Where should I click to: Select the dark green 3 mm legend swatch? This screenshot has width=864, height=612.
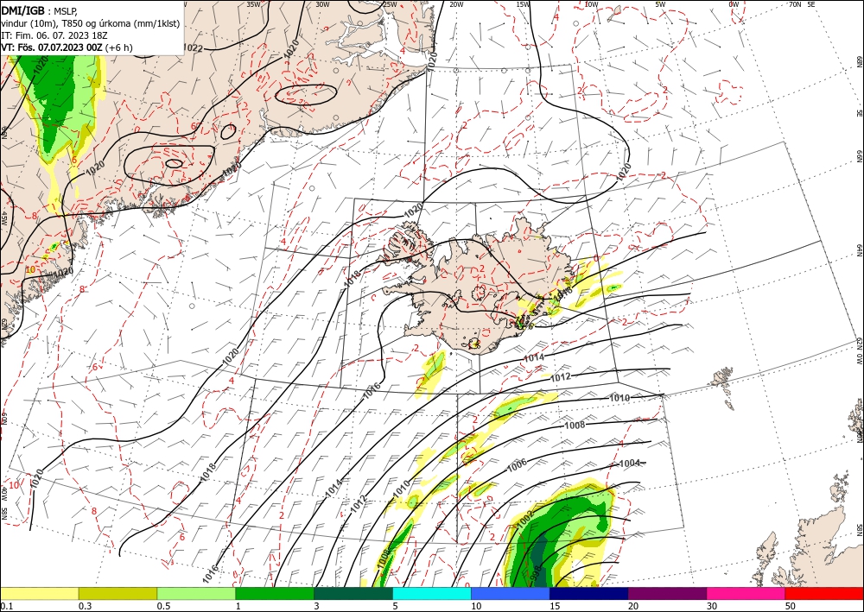pyautogui.click(x=353, y=593)
